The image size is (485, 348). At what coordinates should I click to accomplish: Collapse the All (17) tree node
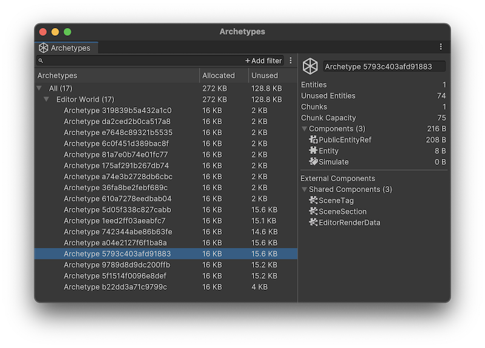click(40, 89)
